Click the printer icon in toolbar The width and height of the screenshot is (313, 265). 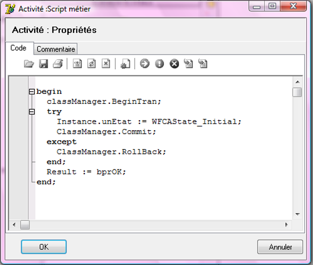pos(58,64)
